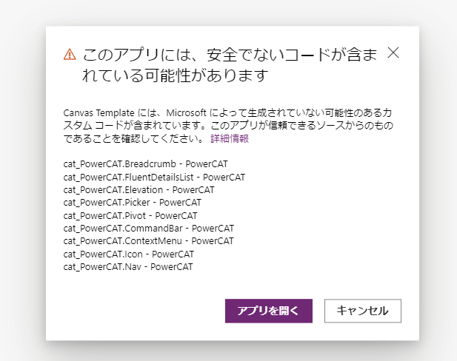Click the キャンセル button
Image resolution: width=457 pixels, height=361 pixels.
363,311
